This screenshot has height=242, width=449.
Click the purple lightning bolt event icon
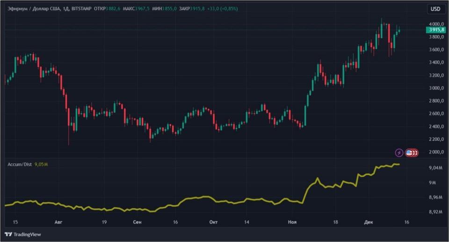[399, 153]
